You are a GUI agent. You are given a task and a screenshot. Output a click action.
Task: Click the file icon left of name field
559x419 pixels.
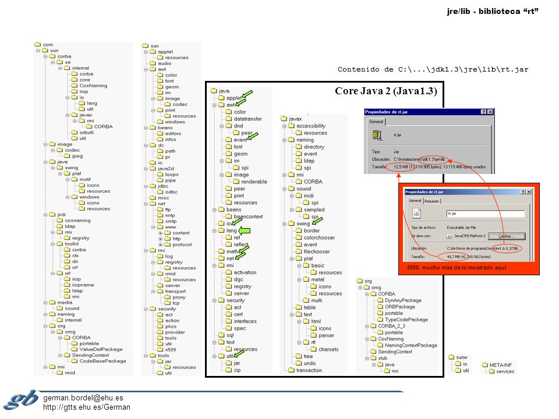pos(416,213)
